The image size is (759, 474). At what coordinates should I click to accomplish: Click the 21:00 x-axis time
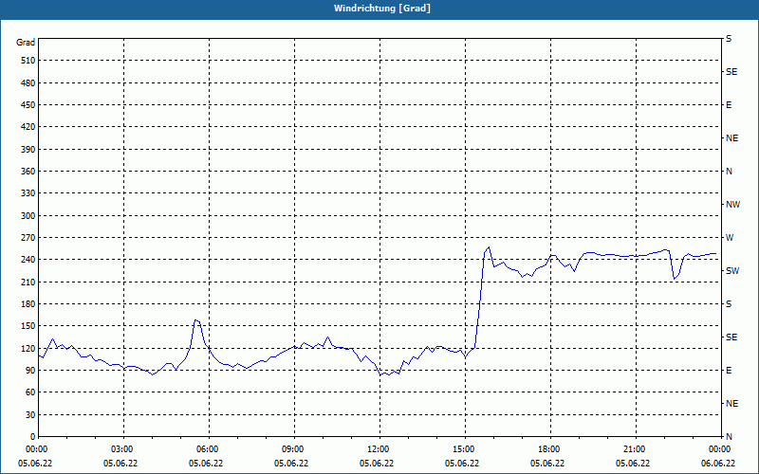(x=634, y=449)
